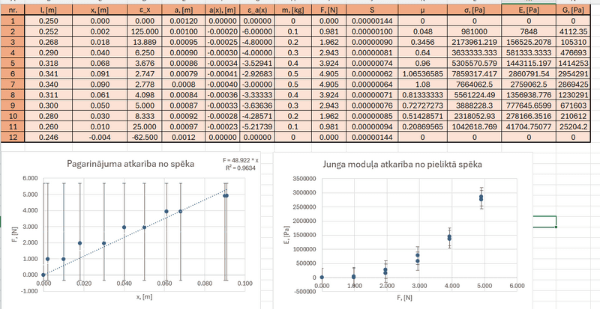Click the 'μ' header cell
Viewport: 600px width, 309px height.
click(422, 10)
